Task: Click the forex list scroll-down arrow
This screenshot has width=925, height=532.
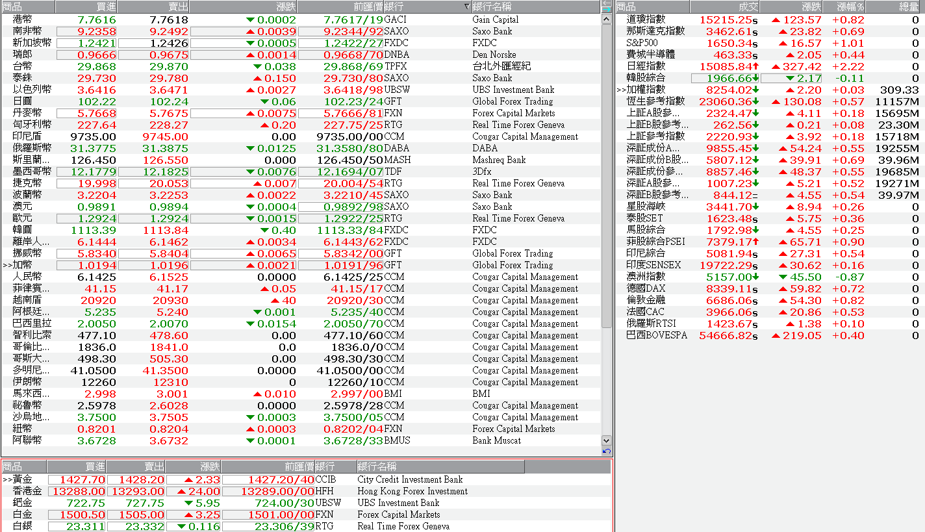Action: (x=607, y=440)
